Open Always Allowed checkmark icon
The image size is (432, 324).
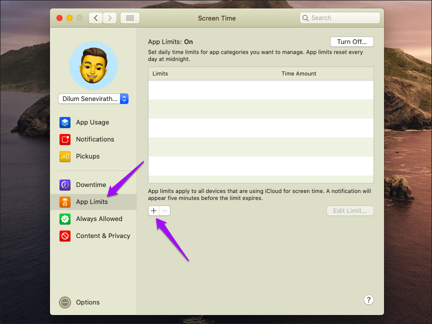pos(65,219)
